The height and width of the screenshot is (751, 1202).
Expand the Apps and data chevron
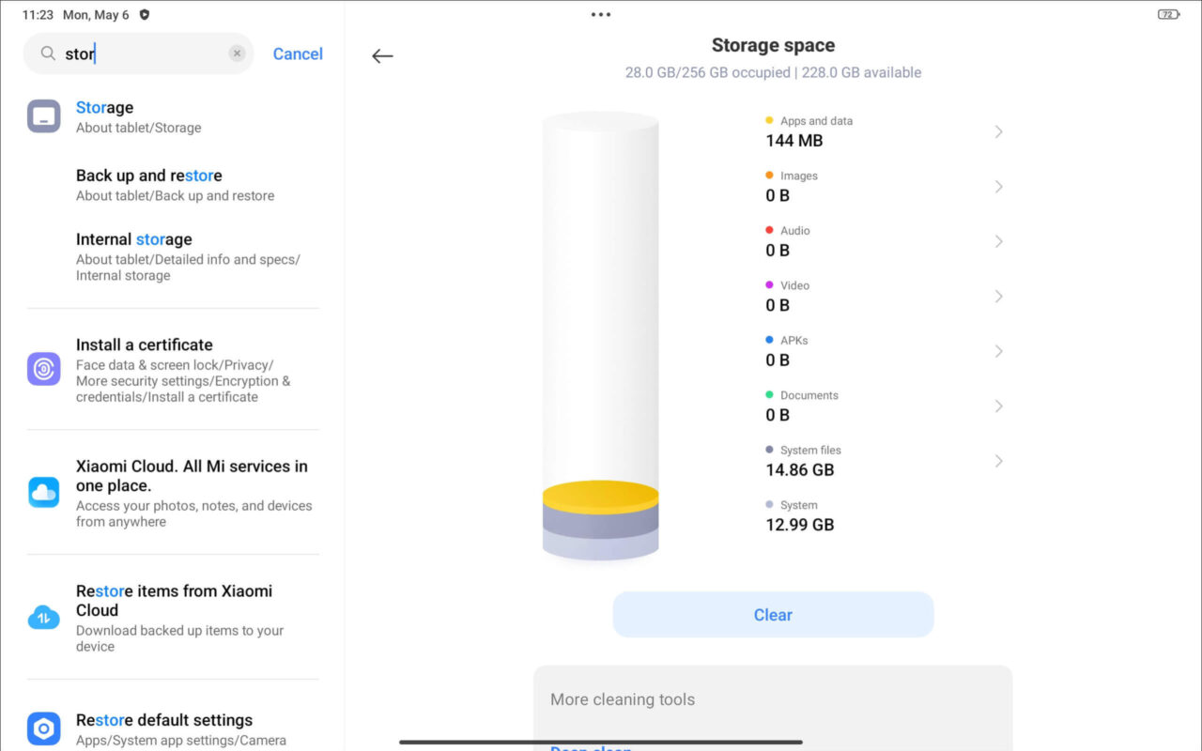[998, 132]
